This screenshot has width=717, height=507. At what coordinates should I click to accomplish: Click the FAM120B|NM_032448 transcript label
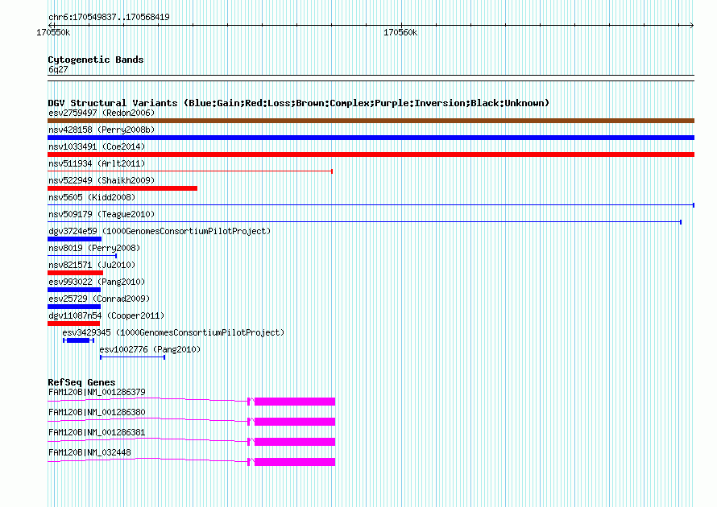[89, 452]
